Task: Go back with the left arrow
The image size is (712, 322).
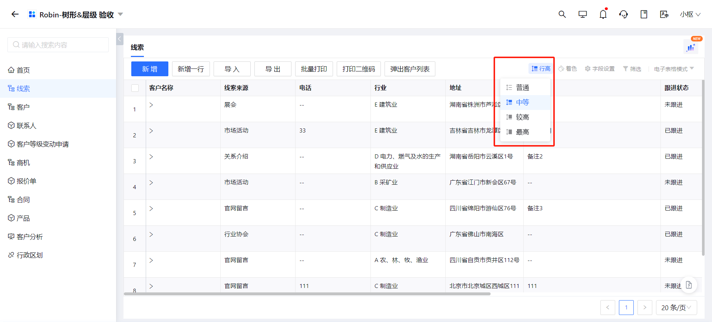Action: click(15, 14)
